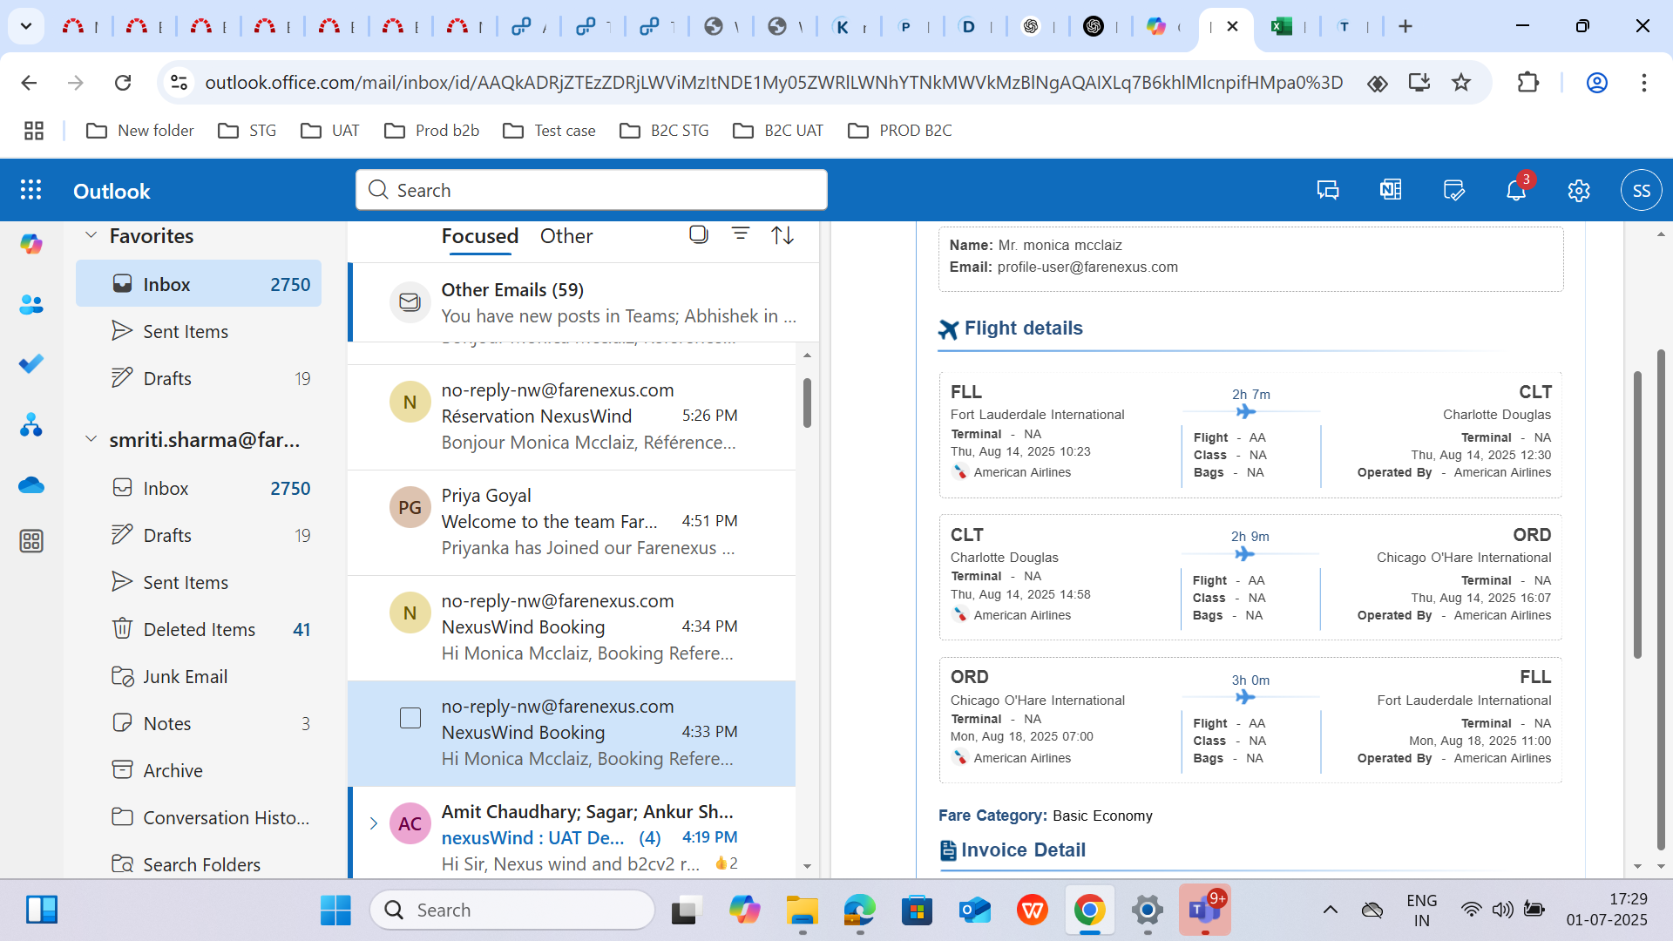Viewport: 1673px width, 941px height.
Task: Open UAT bookmark folder
Action: pyautogui.click(x=329, y=131)
